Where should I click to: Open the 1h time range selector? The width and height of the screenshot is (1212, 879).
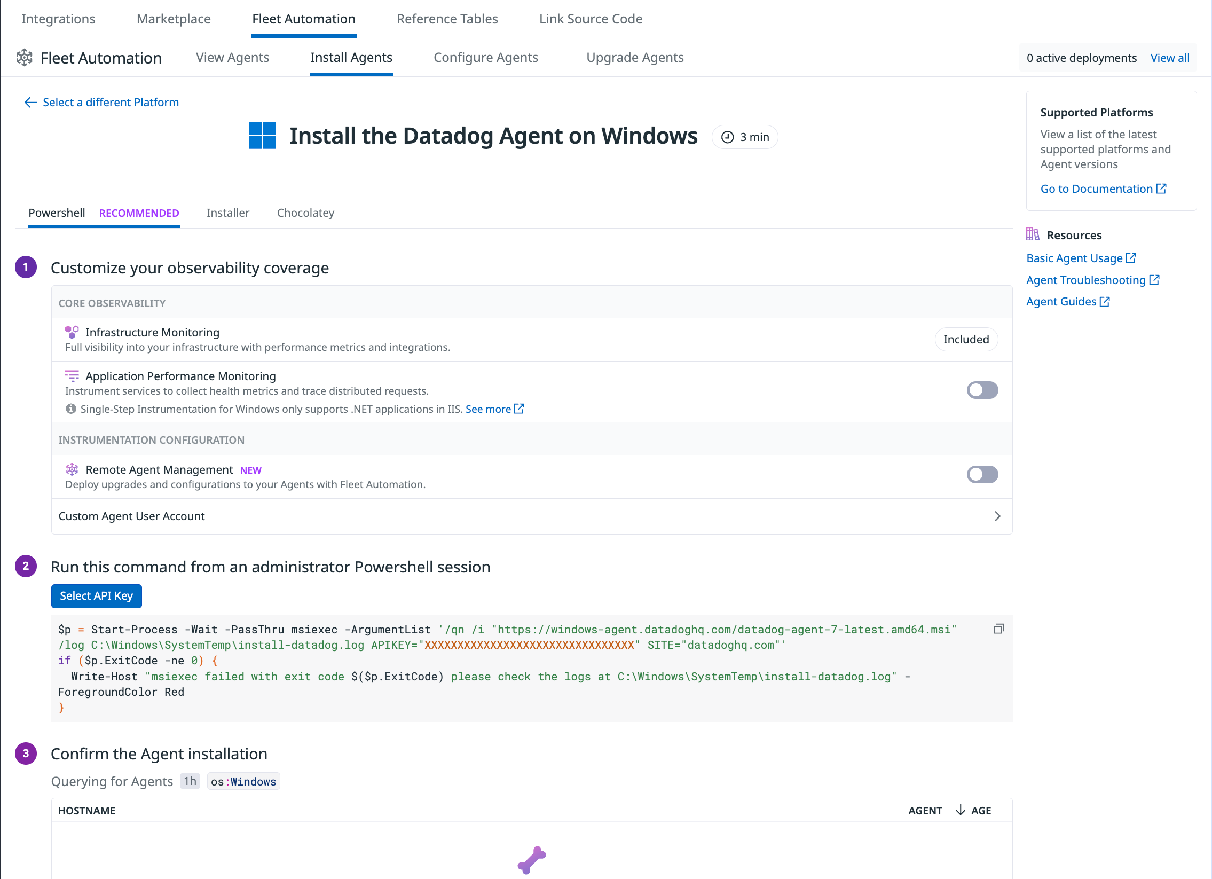190,781
